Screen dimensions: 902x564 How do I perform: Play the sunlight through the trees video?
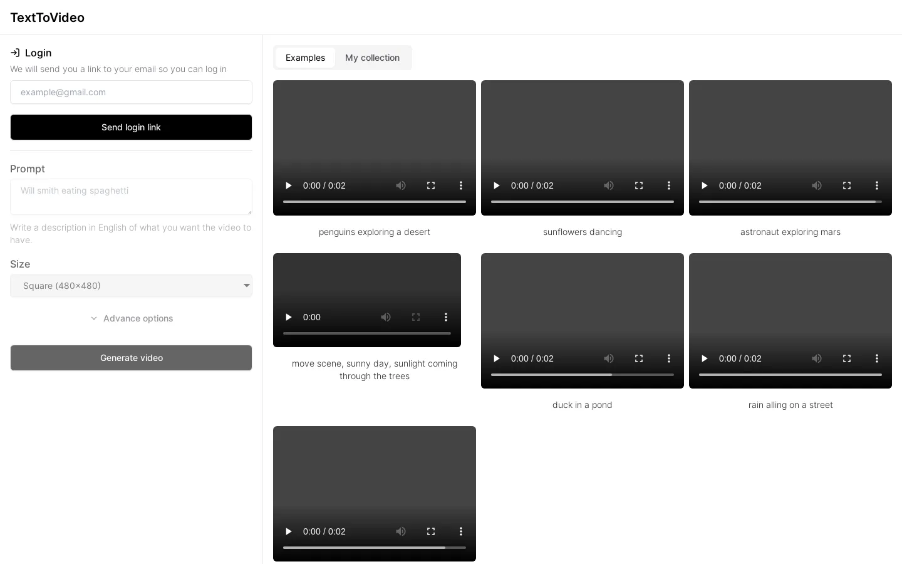289,317
